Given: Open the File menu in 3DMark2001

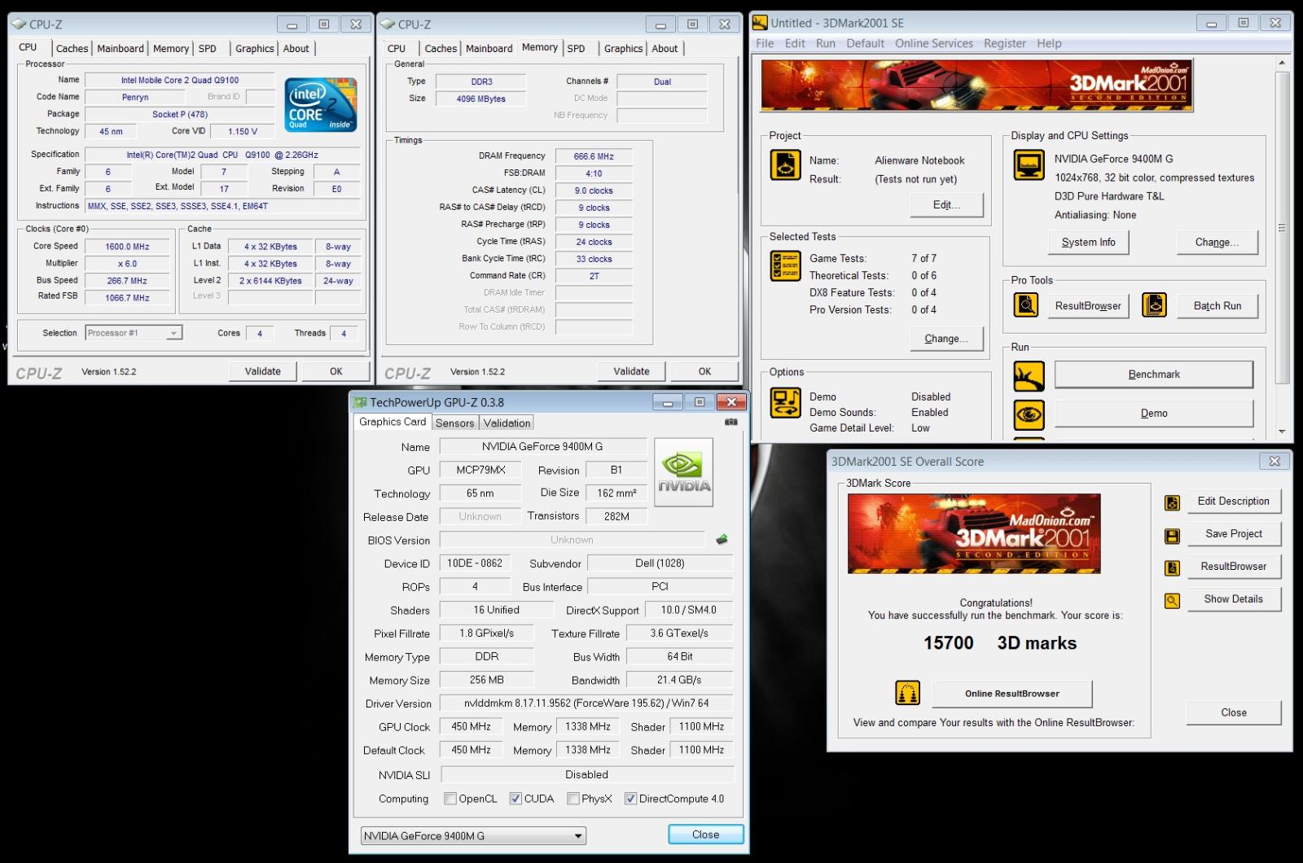Looking at the screenshot, I should (765, 43).
